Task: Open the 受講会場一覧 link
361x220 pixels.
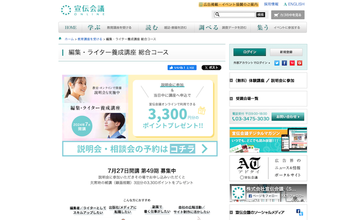Action: tap(268, 99)
